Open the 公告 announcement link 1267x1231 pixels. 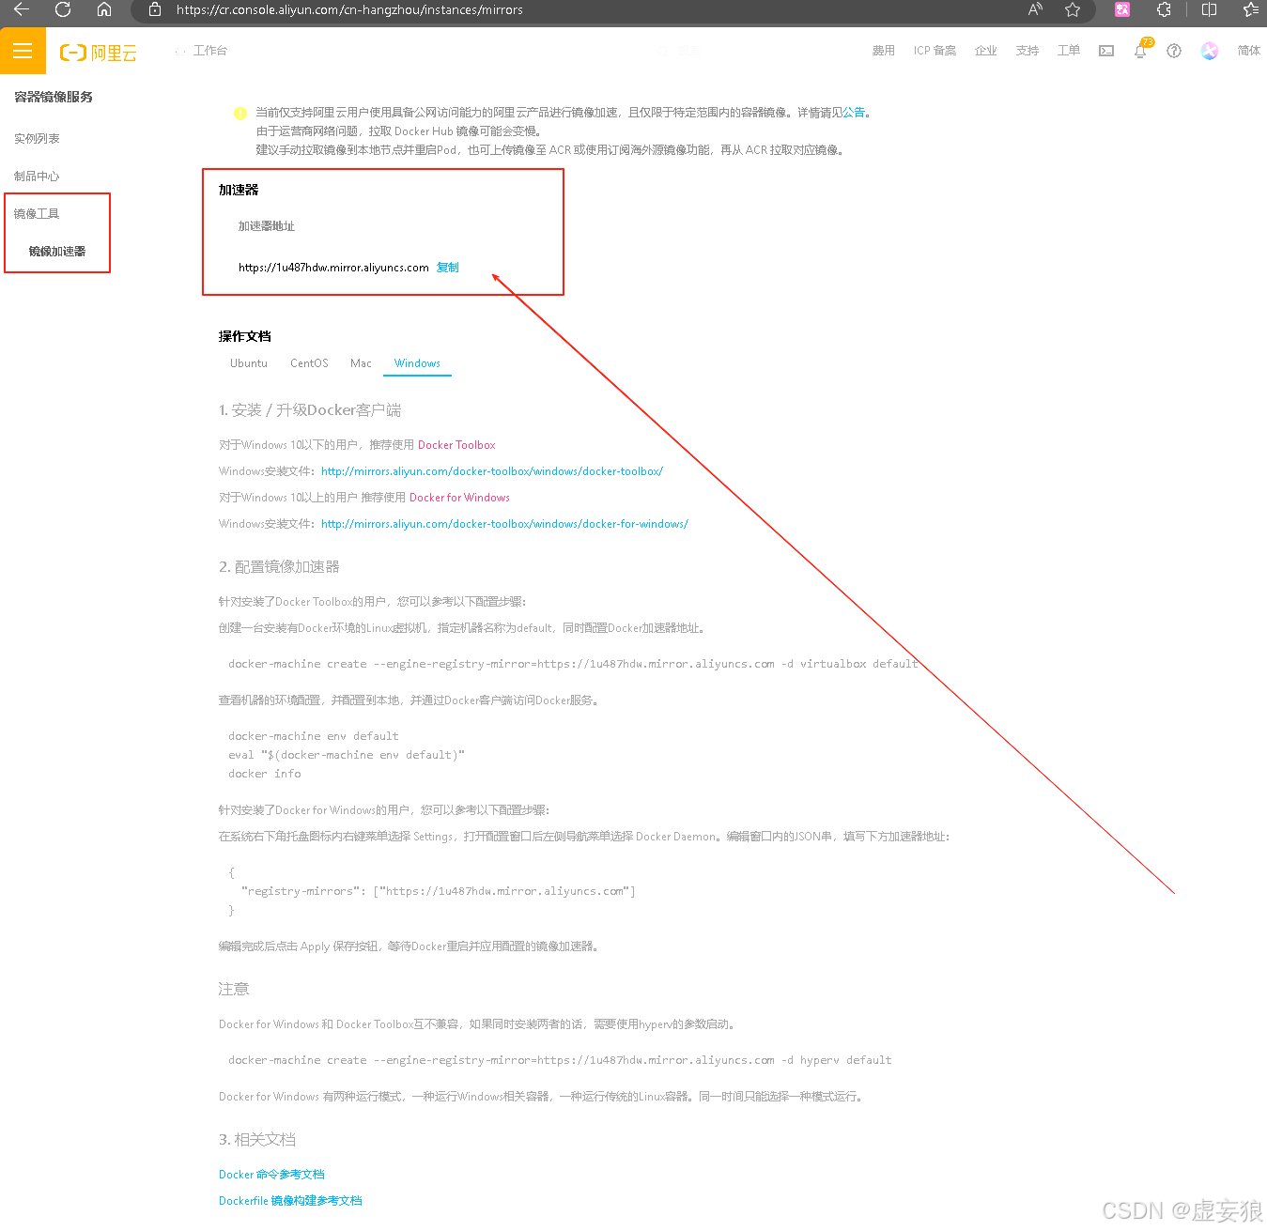tap(853, 113)
